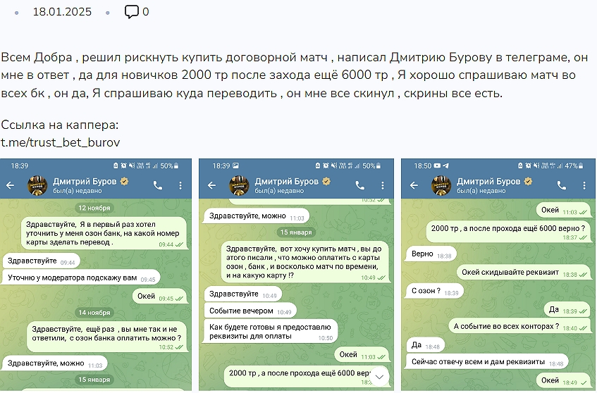Open three-dot menu in third screenshot
This screenshot has height=393, width=597.
pos(584,185)
